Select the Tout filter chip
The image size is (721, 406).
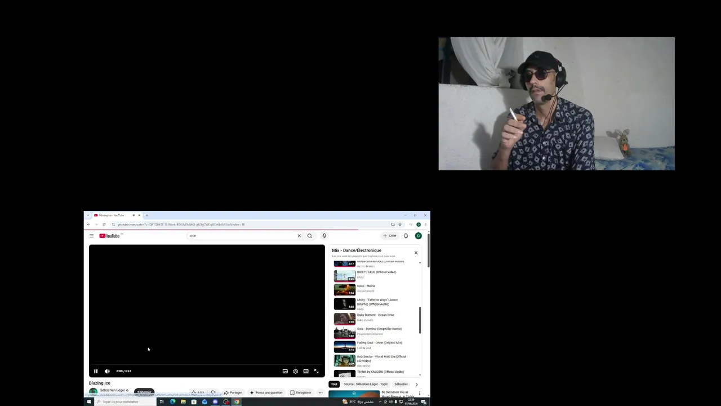334,384
